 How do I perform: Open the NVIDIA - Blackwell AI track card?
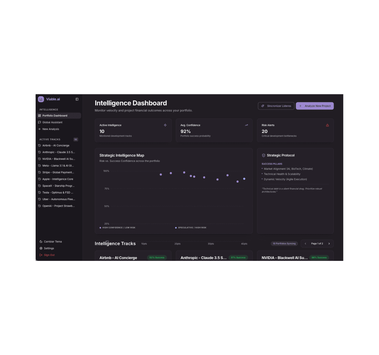pos(295,256)
